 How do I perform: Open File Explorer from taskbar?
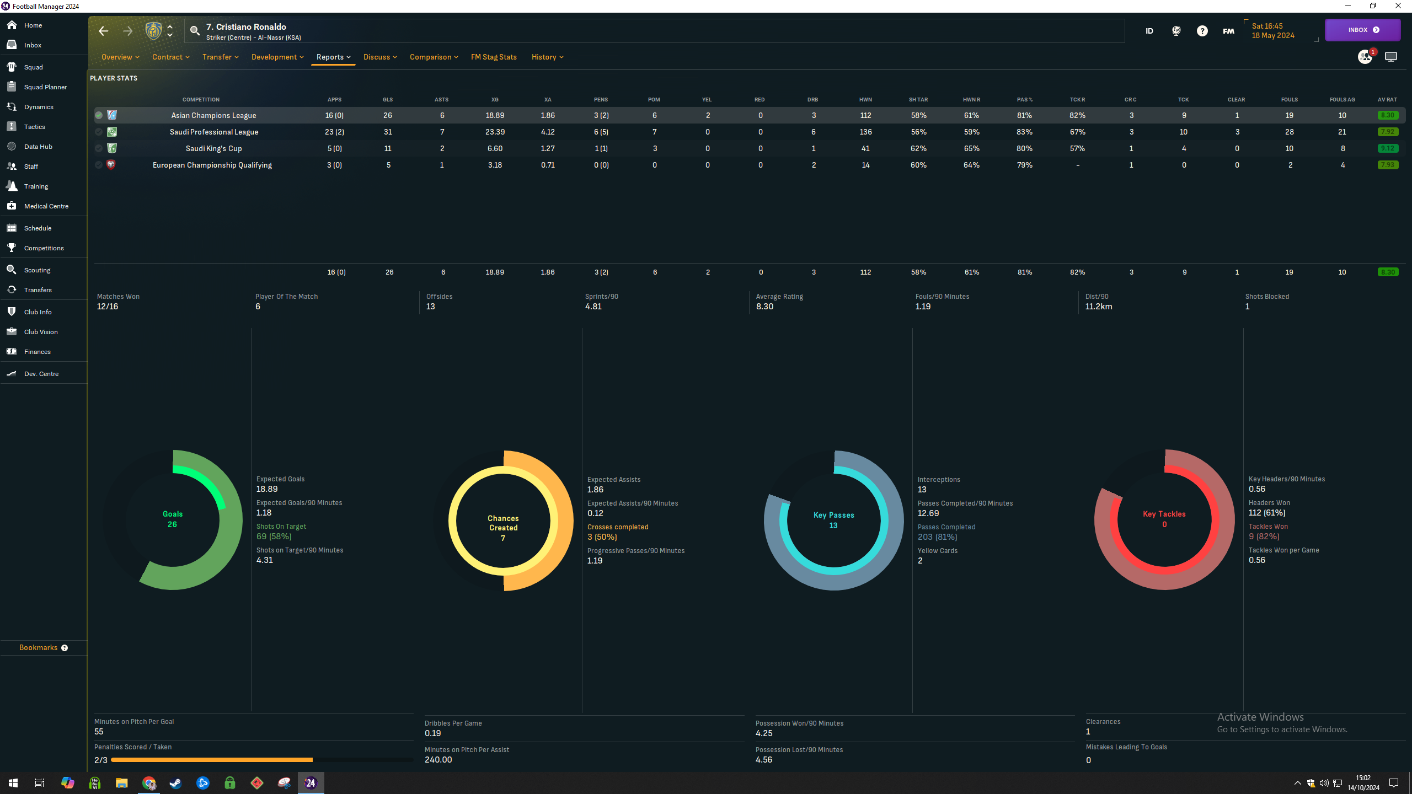click(122, 783)
